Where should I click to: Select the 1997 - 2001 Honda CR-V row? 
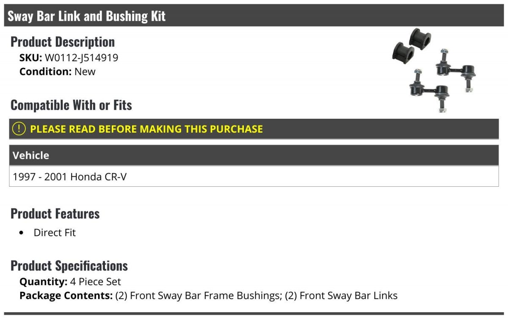click(254, 177)
